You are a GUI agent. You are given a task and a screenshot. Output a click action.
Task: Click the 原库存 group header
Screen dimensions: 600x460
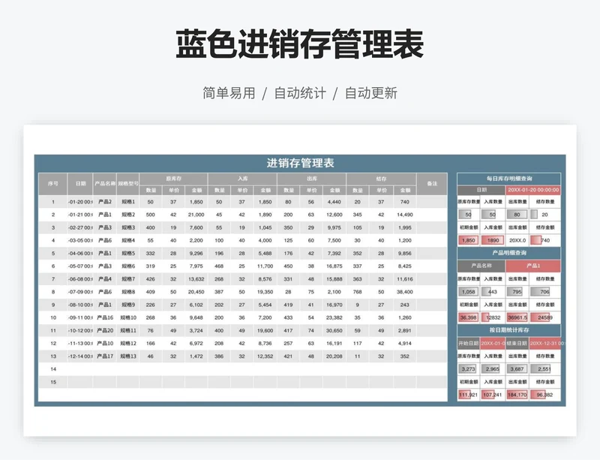[x=174, y=179]
